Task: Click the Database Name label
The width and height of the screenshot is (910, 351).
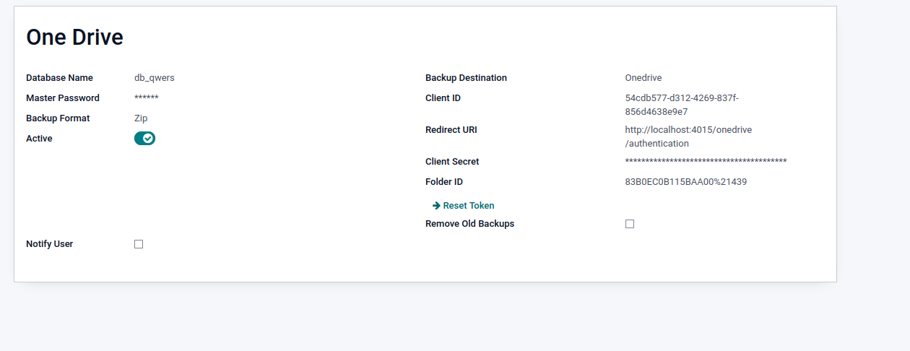Action: coord(59,78)
